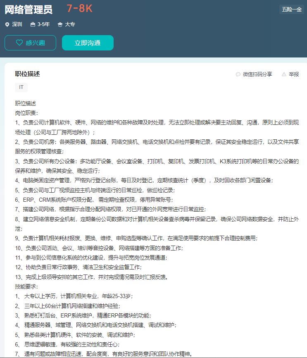Click requirement line about 年龄25-33岁
Viewport: 307px width, 358px height.
[74, 296]
